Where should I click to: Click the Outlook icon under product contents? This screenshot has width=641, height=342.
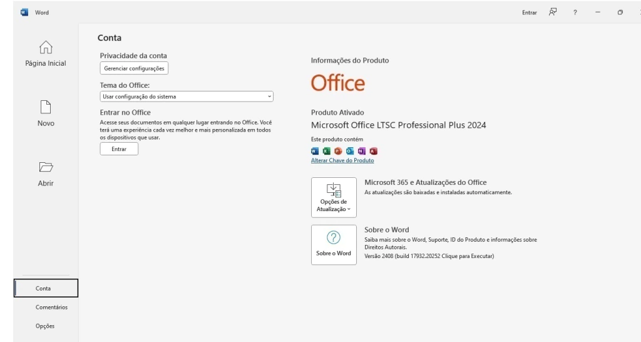click(350, 151)
